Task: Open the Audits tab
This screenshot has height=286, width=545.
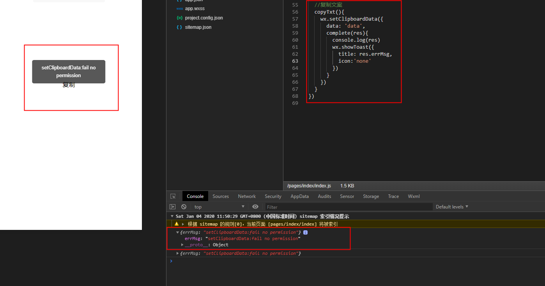Action: pos(324,196)
